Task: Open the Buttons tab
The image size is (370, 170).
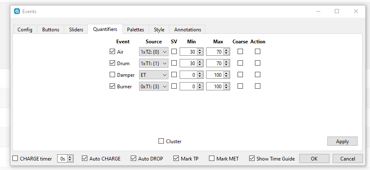Action: 50,30
